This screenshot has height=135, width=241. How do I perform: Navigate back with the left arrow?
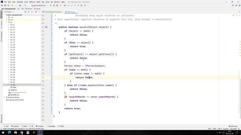(x=12, y=5)
